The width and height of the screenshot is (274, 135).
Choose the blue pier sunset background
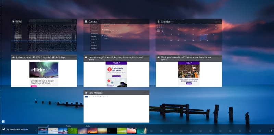pyautogui.click(x=43, y=131)
